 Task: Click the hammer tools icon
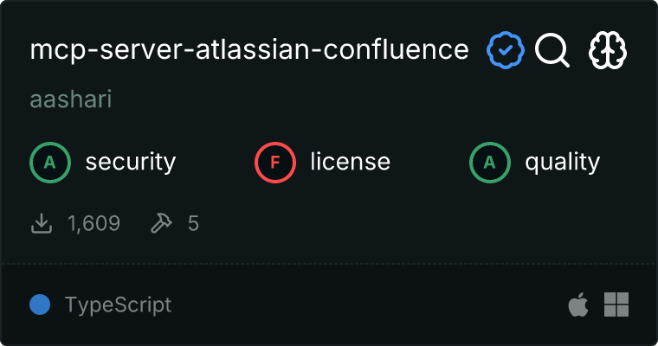pyautogui.click(x=161, y=224)
